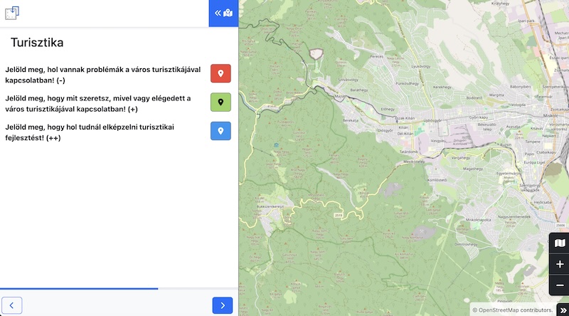Screen dimensions: 569x316
Task: Click the pink outlined area on the map
Action: tap(316, 54)
